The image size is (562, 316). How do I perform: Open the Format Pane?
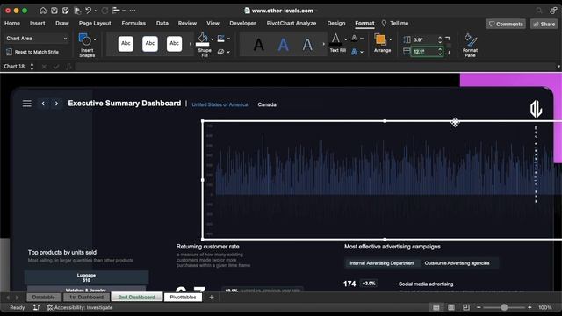471,45
